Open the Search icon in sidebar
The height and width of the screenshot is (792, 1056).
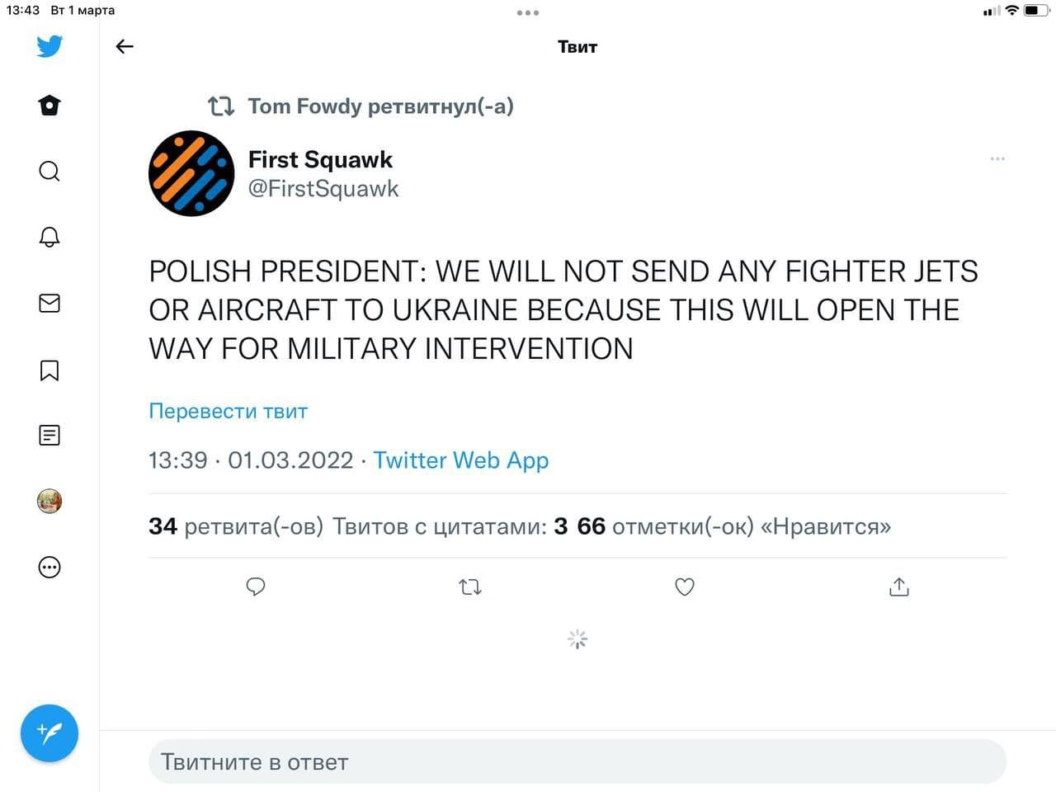49,172
